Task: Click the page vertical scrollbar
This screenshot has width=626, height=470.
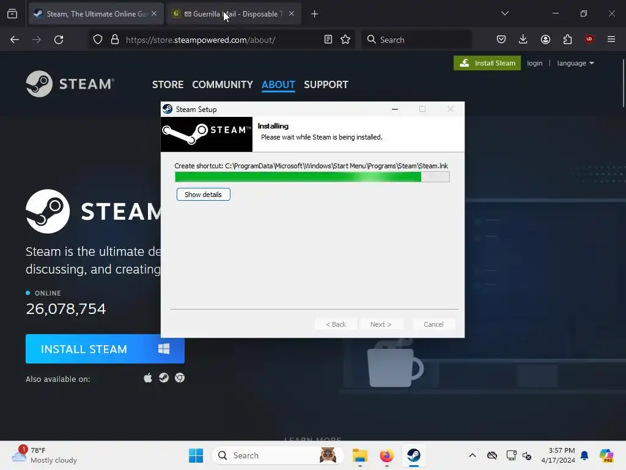Action: [624, 83]
